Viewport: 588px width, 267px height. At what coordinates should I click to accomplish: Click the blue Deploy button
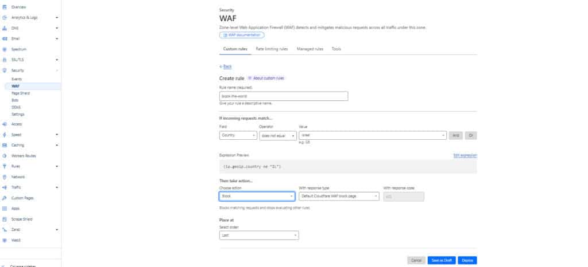(x=467, y=260)
